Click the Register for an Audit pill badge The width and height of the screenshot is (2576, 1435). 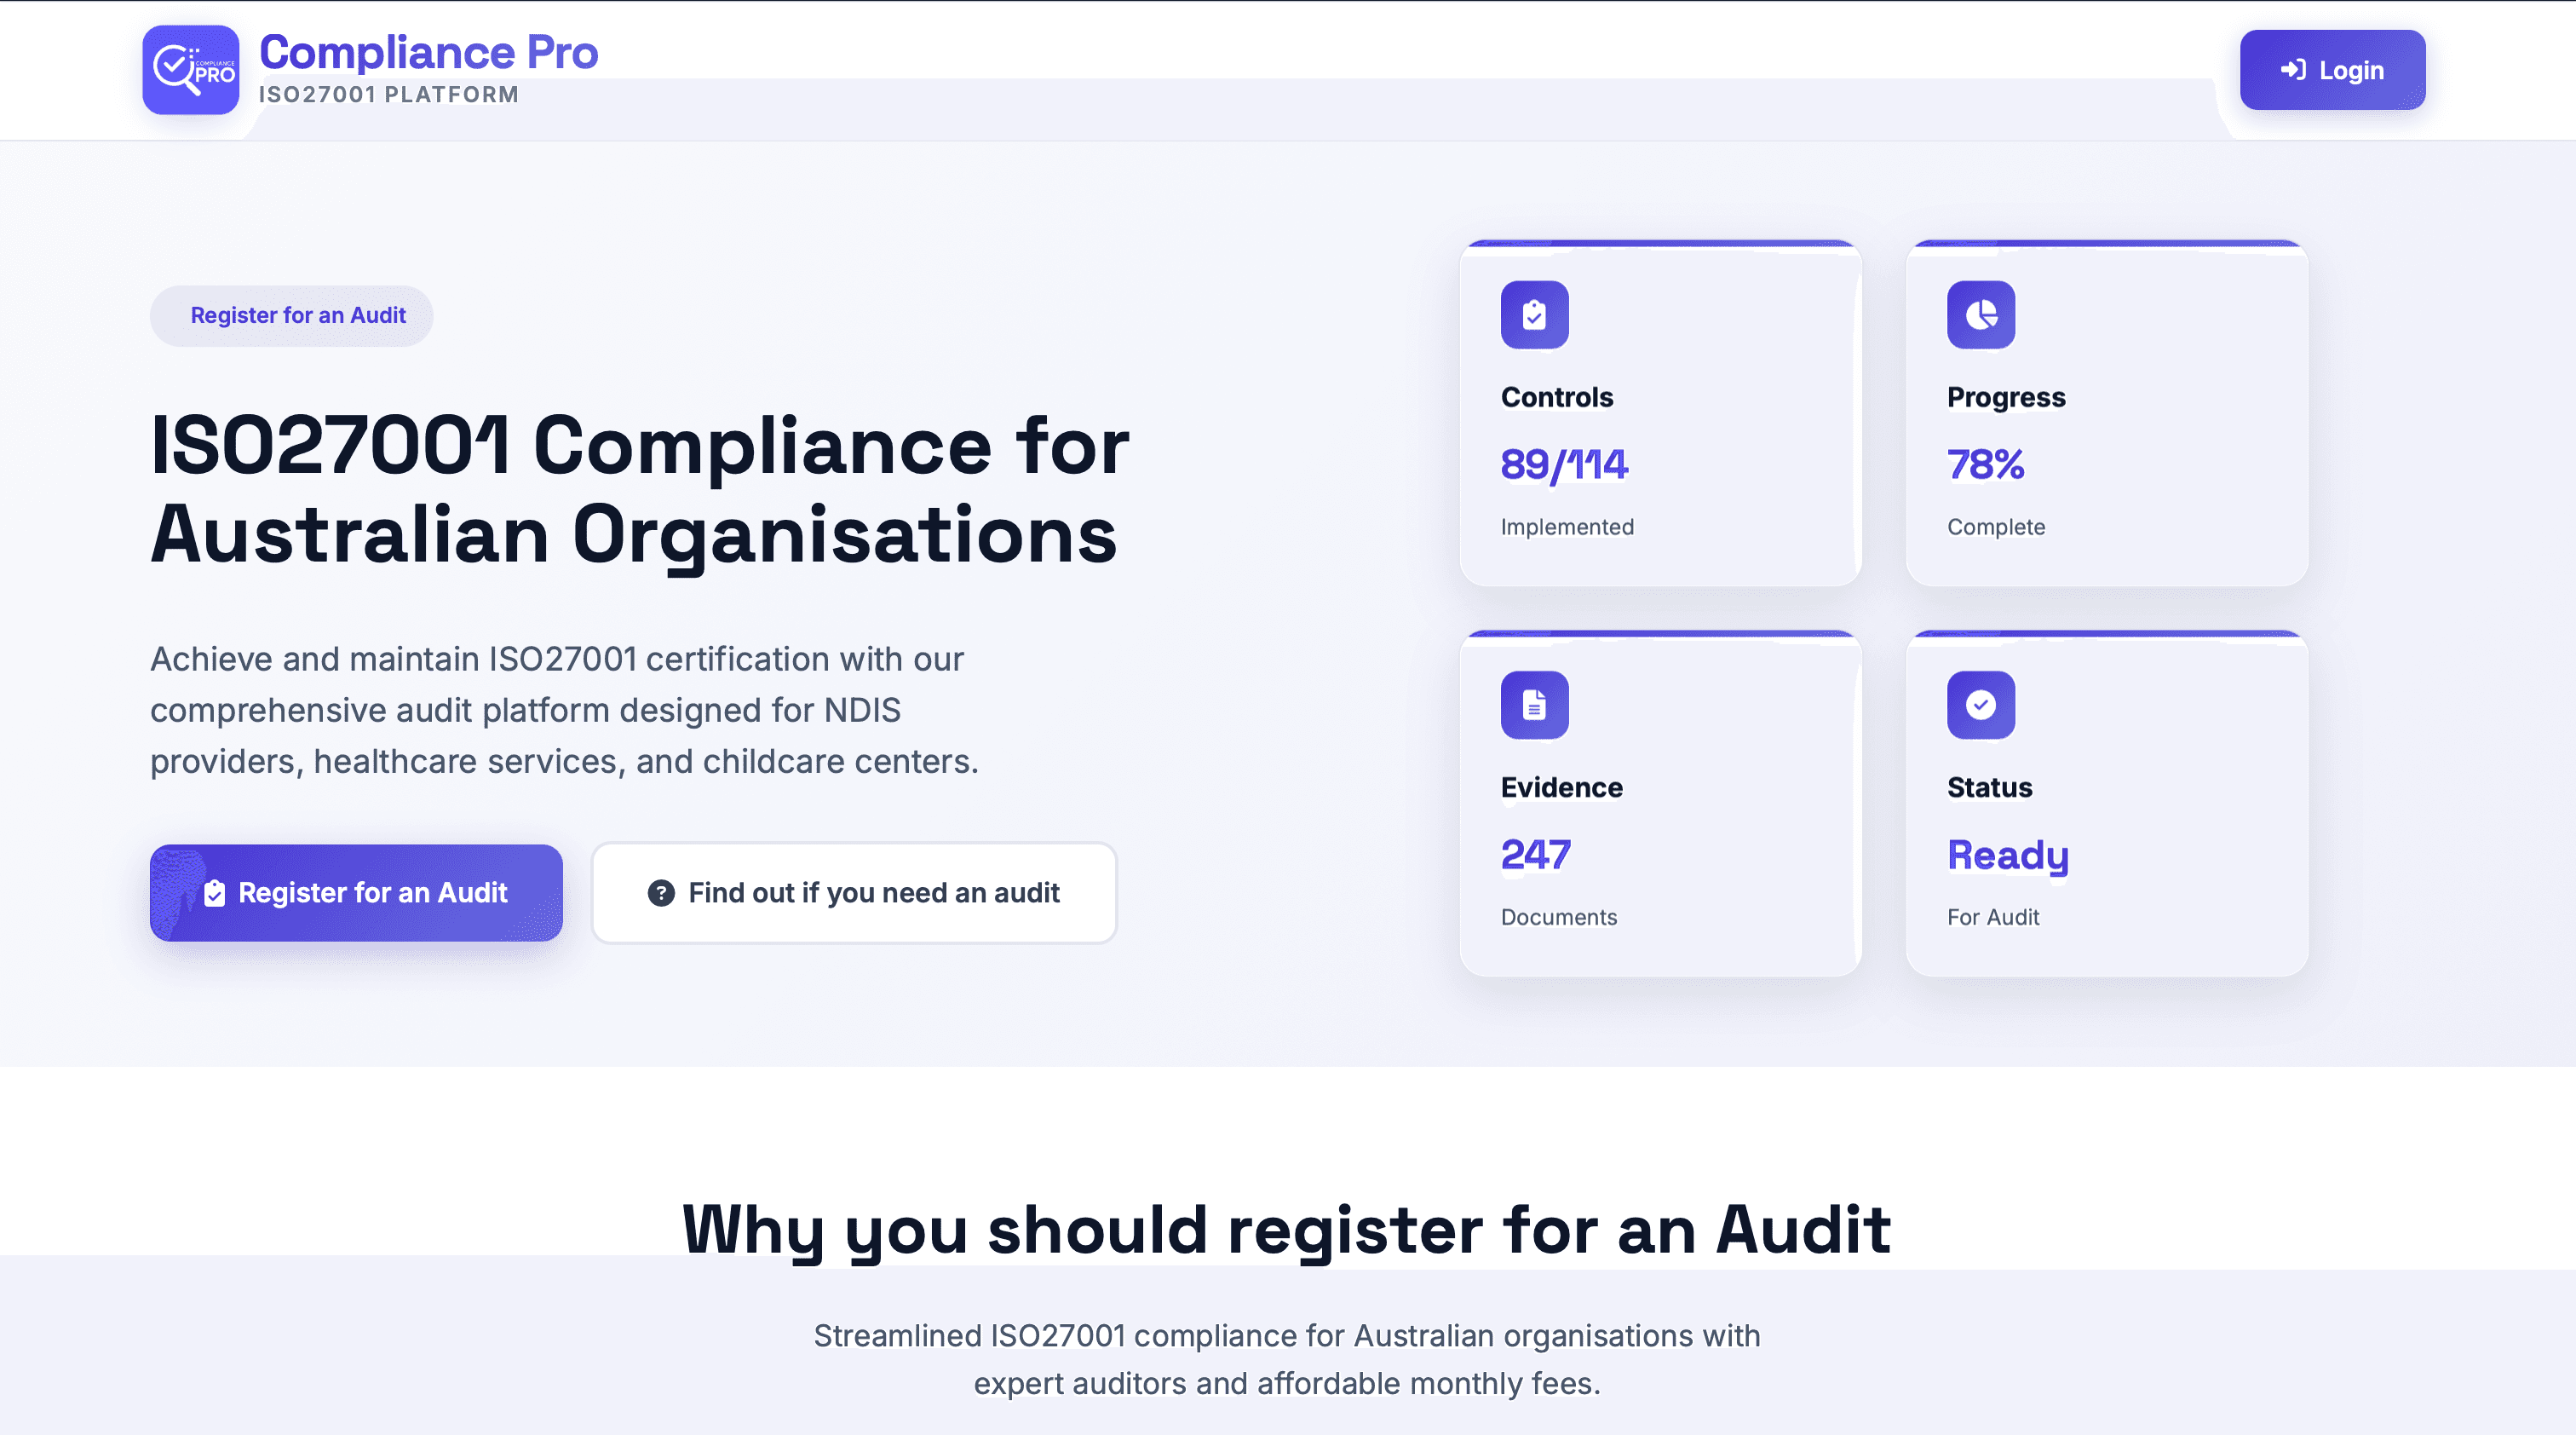point(291,315)
